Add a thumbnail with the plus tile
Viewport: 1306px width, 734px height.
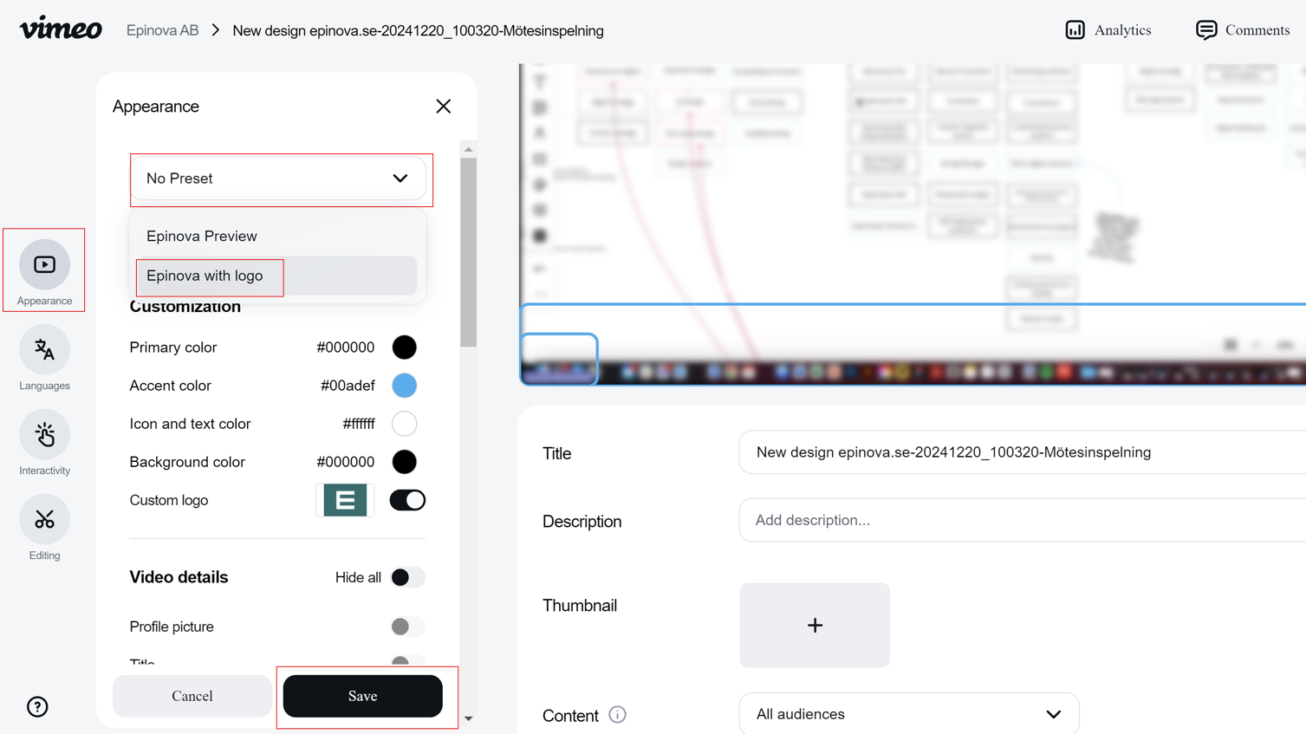tap(815, 625)
